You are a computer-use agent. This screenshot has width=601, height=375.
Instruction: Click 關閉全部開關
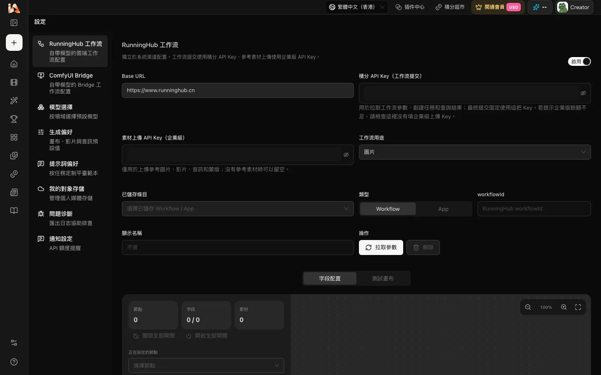coord(154,335)
